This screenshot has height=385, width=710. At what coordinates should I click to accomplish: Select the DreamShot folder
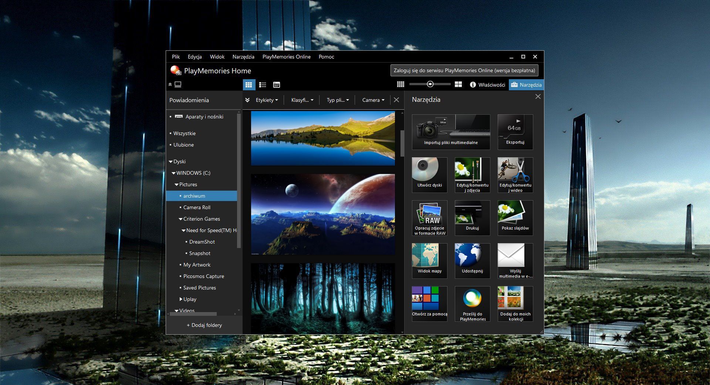point(202,242)
